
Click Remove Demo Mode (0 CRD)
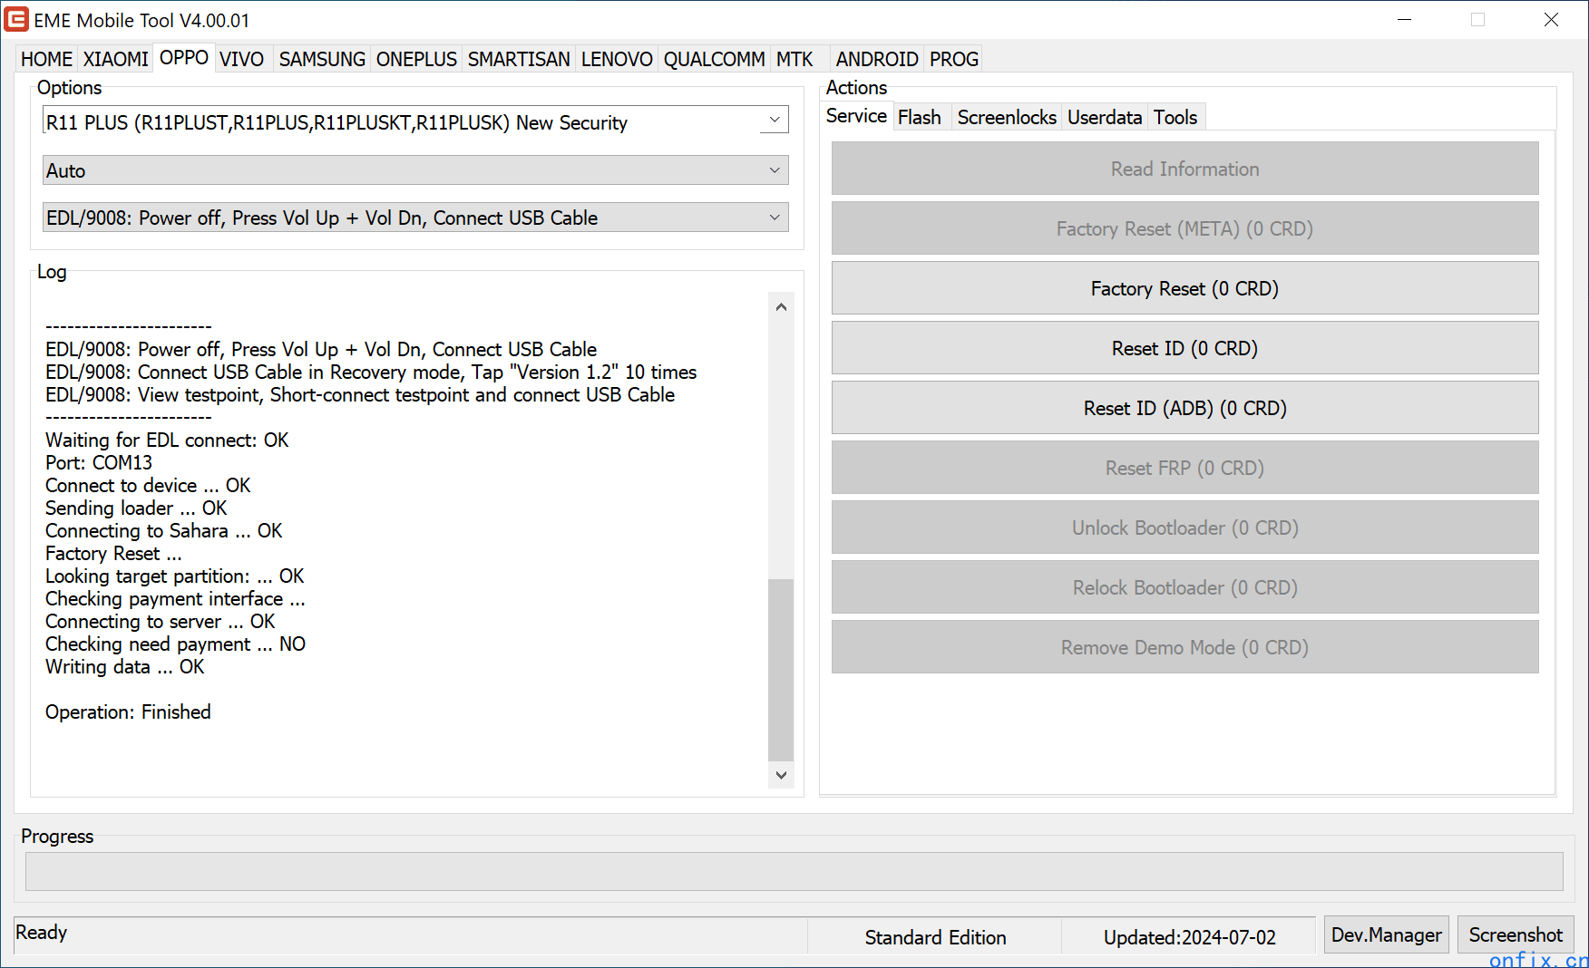(x=1184, y=647)
